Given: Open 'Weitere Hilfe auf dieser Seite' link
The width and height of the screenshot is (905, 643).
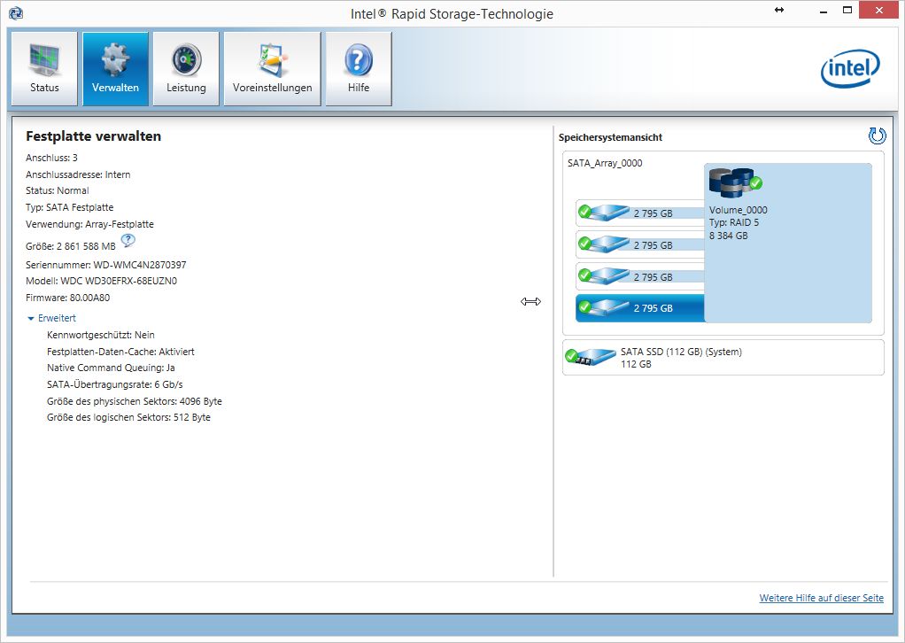Looking at the screenshot, I should click(821, 598).
